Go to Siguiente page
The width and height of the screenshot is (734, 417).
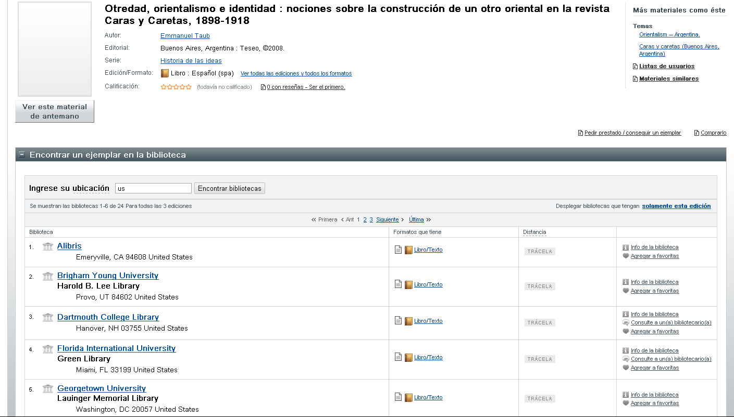click(387, 220)
